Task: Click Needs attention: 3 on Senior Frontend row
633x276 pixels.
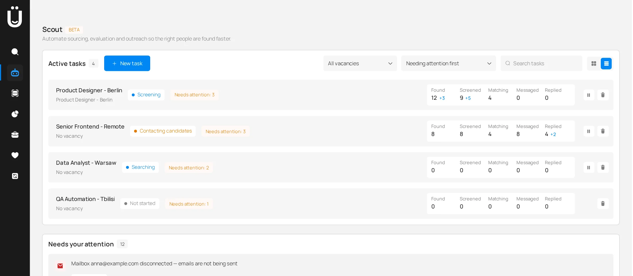Action: click(x=226, y=131)
